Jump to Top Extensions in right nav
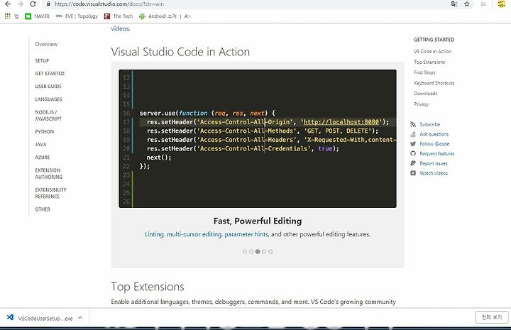The width and height of the screenshot is (511, 330). coord(429,62)
